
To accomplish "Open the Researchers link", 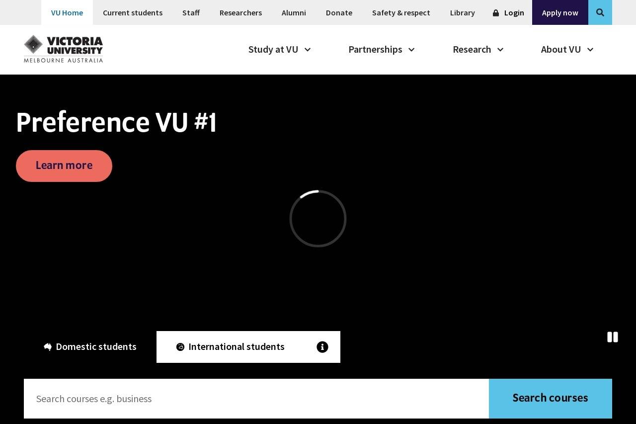I will click(240, 12).
